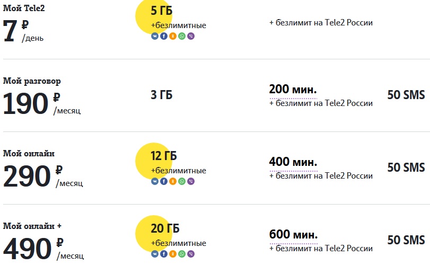Click Viber icon in Мой онлайн + tariff

[x=191, y=254]
